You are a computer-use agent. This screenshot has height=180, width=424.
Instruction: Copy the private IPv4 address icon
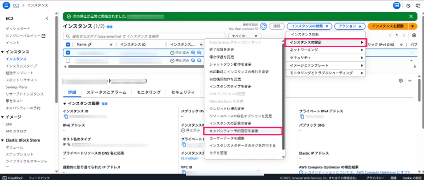tap(302, 116)
